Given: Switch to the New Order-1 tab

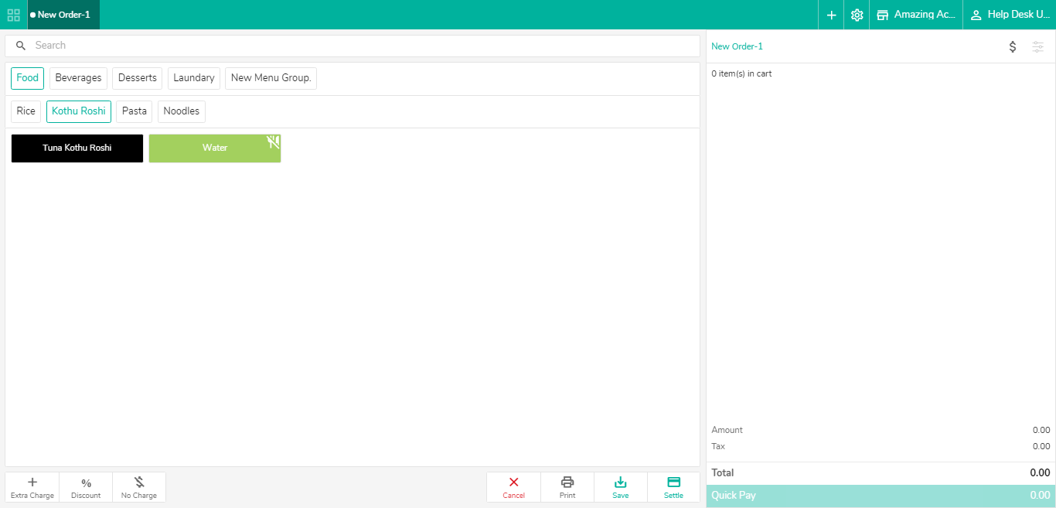Looking at the screenshot, I should pyautogui.click(x=63, y=15).
